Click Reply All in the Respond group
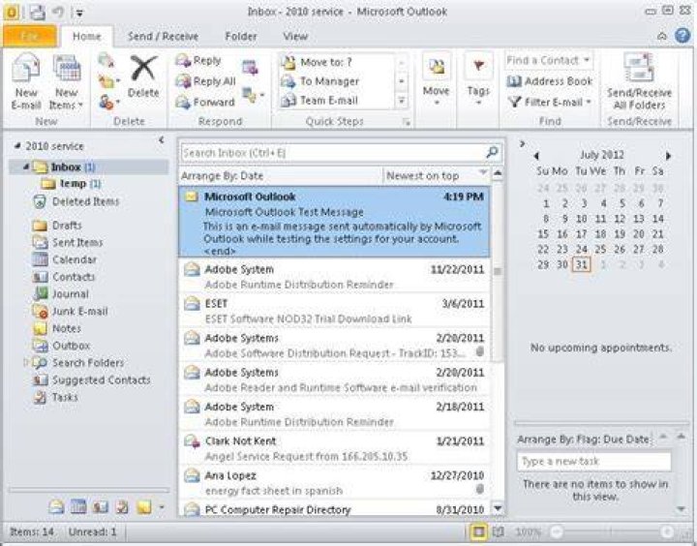This screenshot has height=546, width=697. tap(205, 81)
